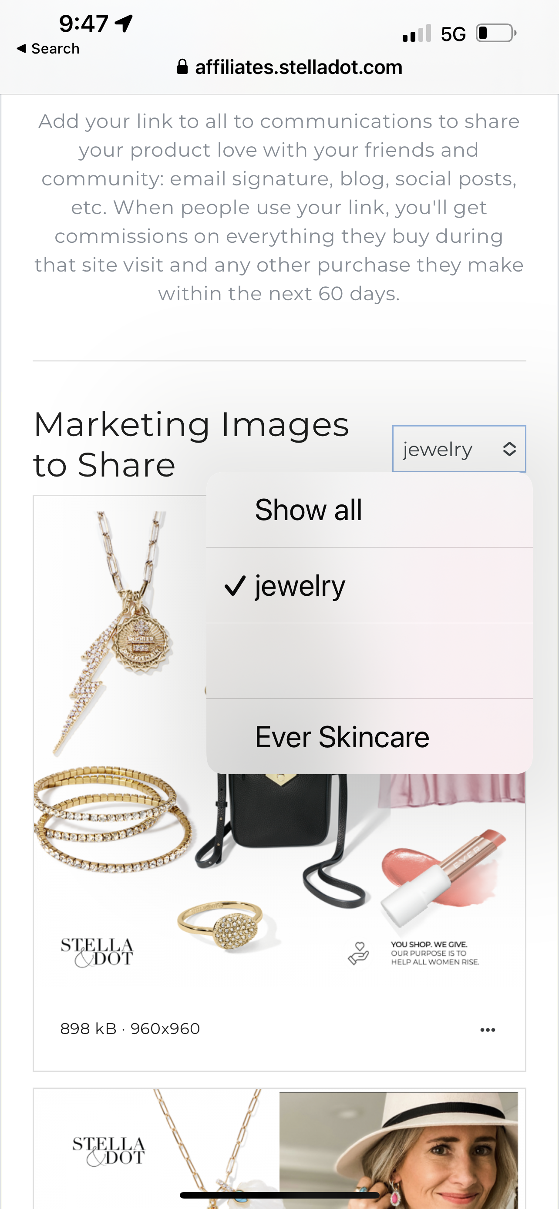
Task: Click the up-down chevron on the jewelry selector
Action: point(509,449)
